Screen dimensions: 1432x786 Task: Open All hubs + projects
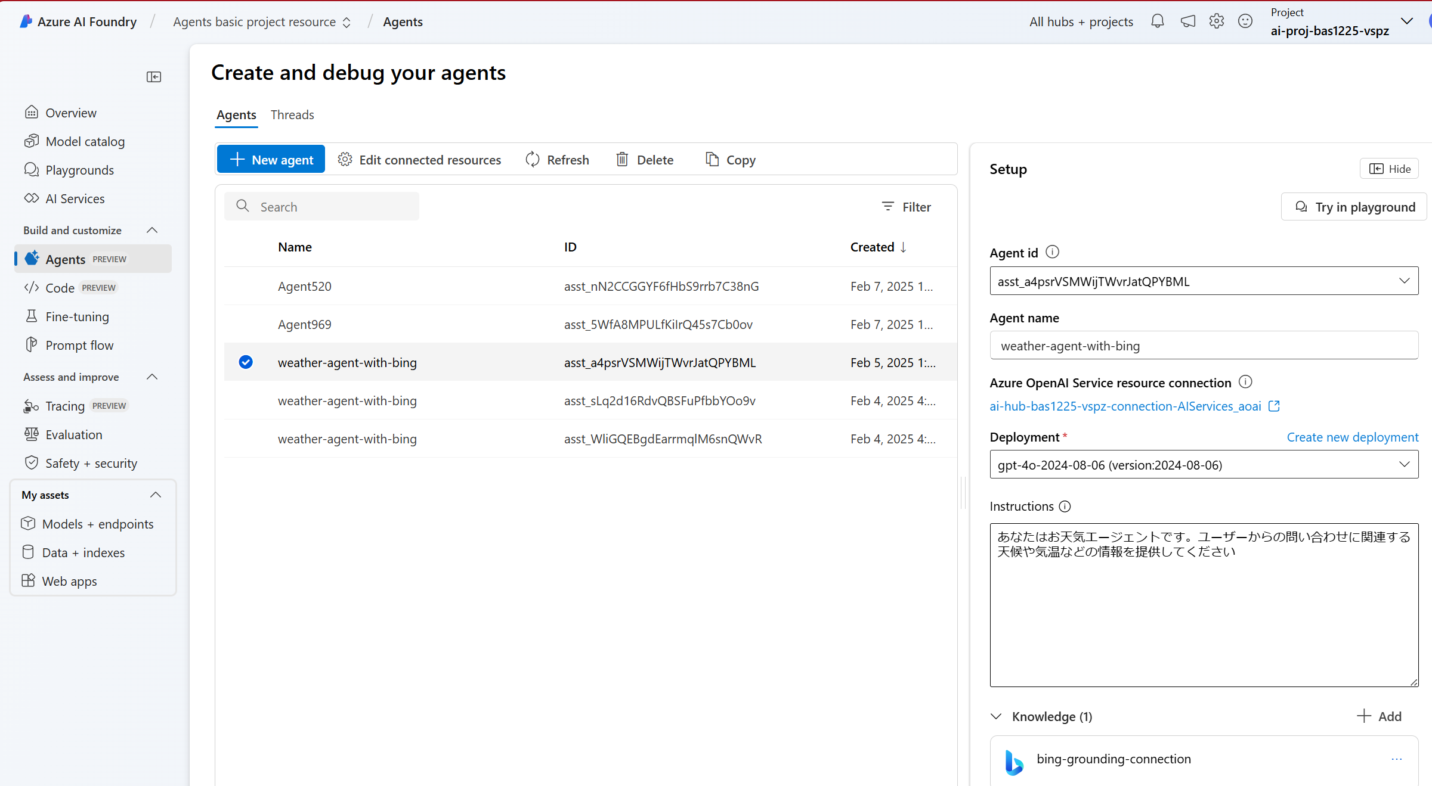[1081, 21]
